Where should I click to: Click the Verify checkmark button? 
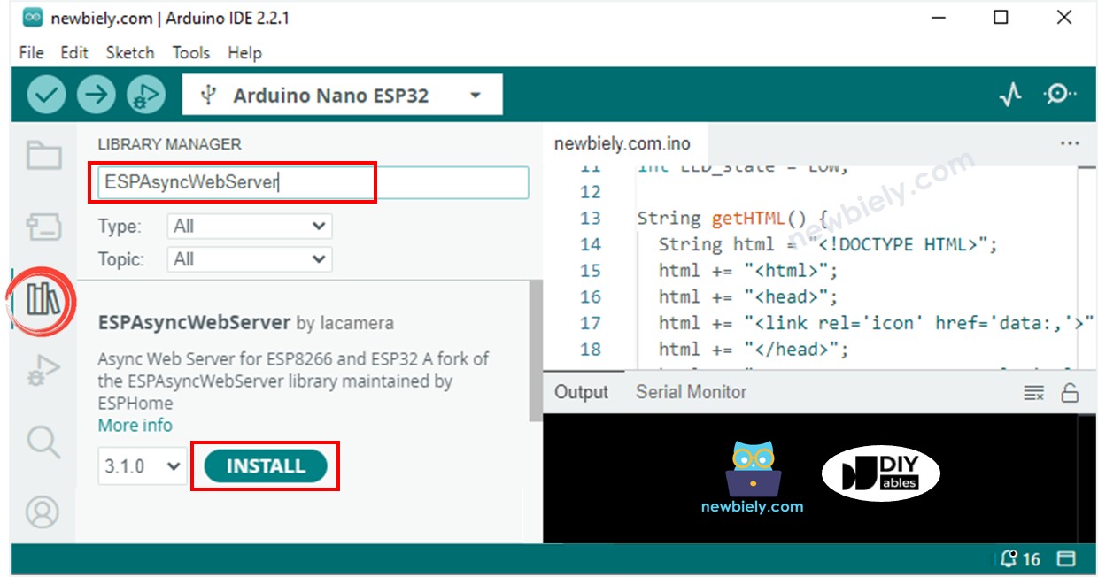[47, 95]
